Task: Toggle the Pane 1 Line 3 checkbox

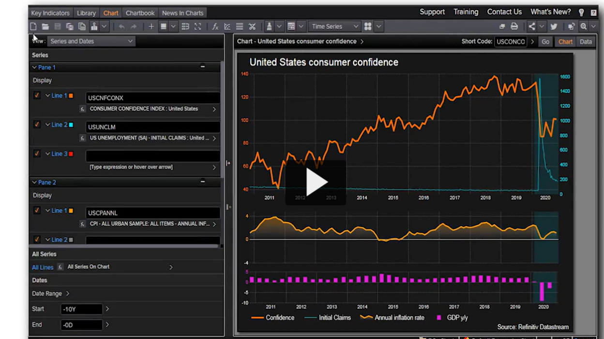Action: [x=37, y=154]
